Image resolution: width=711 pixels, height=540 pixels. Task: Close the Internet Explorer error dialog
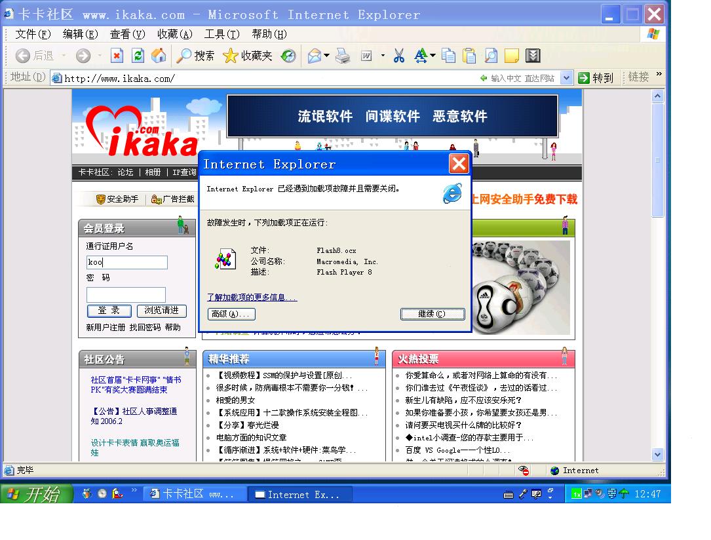[x=459, y=164]
